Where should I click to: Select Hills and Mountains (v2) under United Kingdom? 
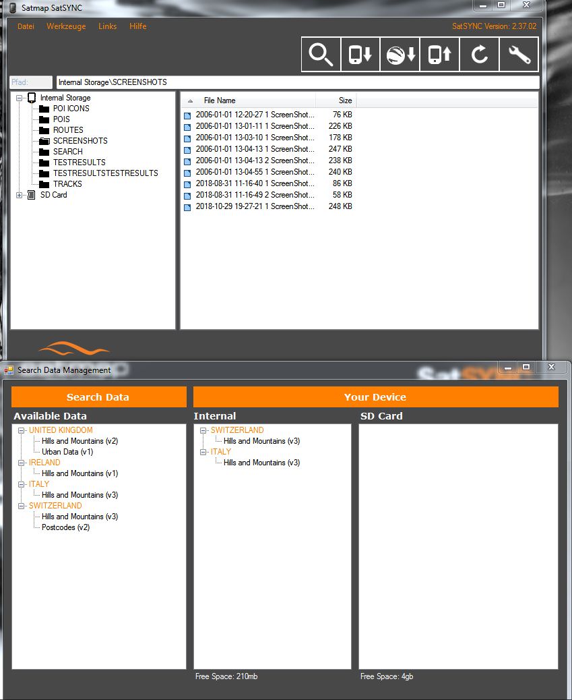80,441
